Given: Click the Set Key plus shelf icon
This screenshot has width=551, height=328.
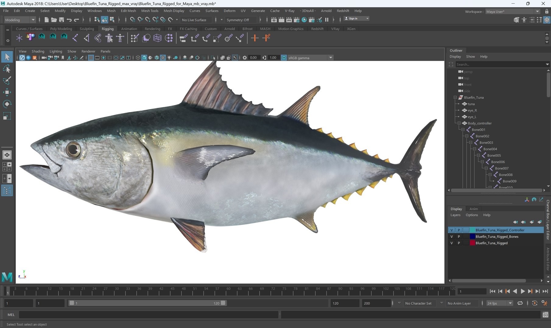Looking at the screenshot, I should [255, 38].
